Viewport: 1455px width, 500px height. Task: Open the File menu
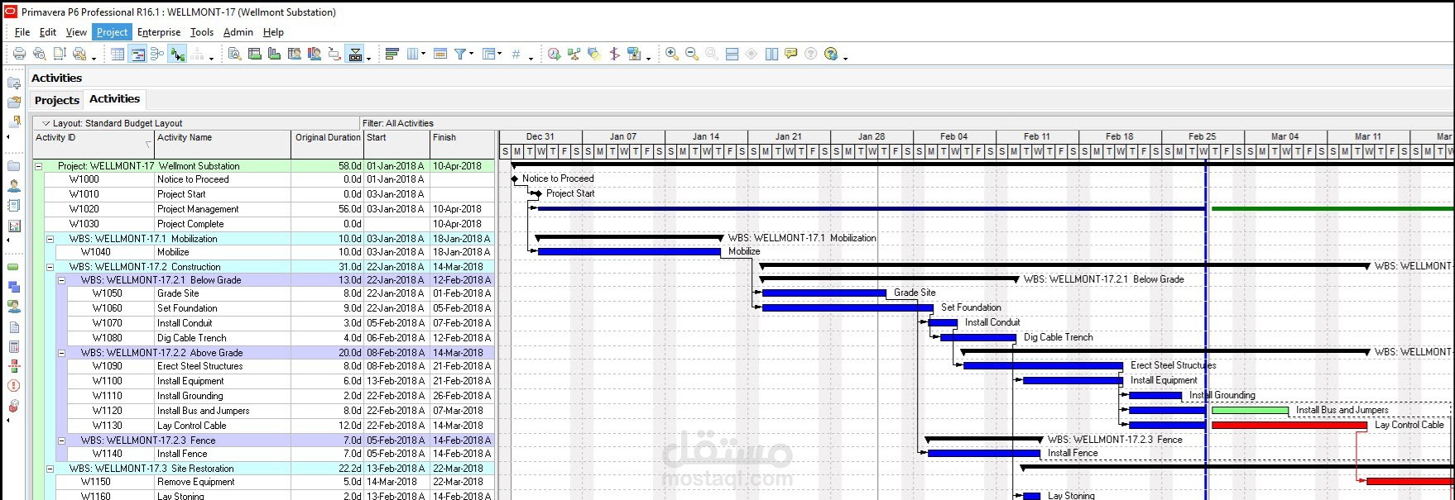click(22, 32)
